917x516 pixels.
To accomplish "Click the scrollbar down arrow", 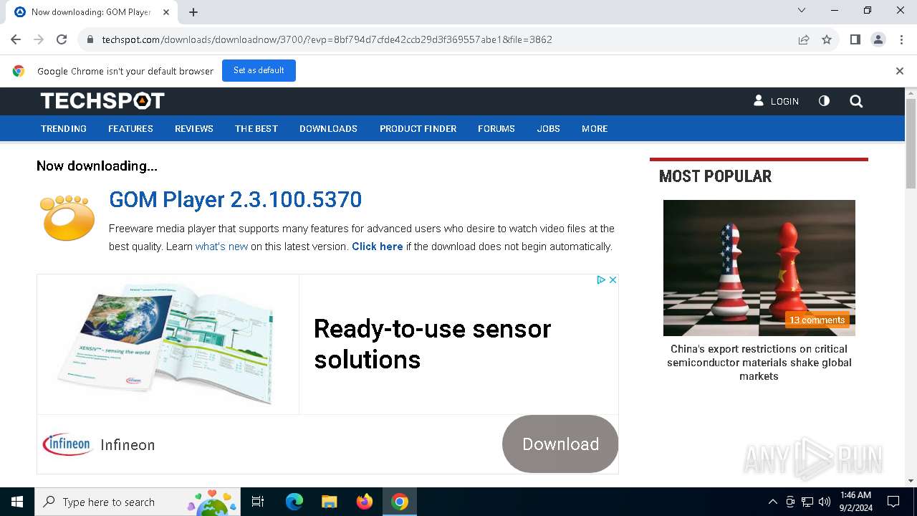I will coord(911,481).
